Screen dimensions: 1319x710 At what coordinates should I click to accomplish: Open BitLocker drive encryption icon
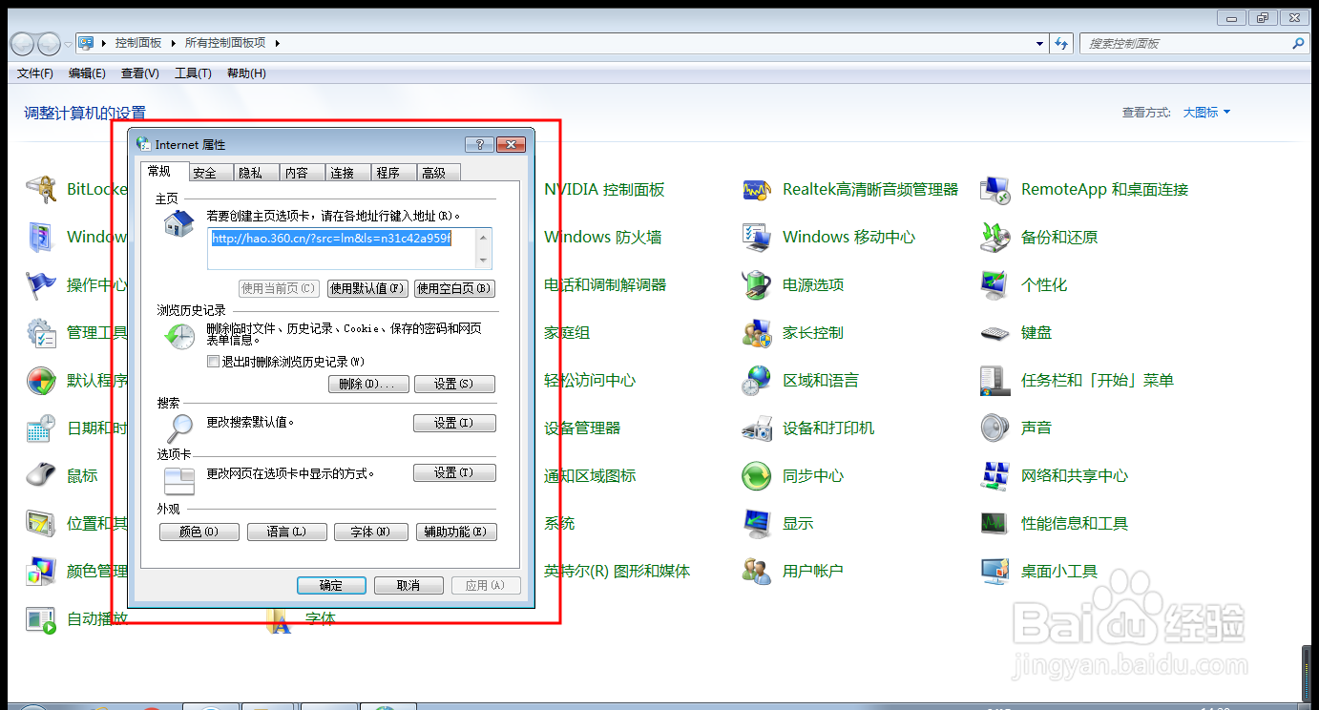(x=41, y=189)
